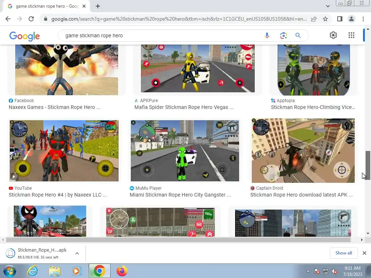Search by image with Google Lens
This screenshot has height=278, width=371.
tap(283, 35)
